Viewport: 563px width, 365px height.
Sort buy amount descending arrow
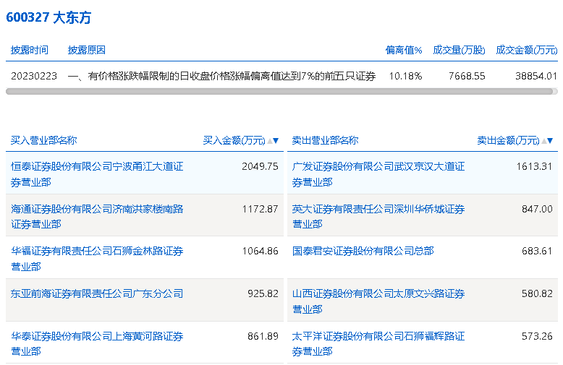pos(276,141)
